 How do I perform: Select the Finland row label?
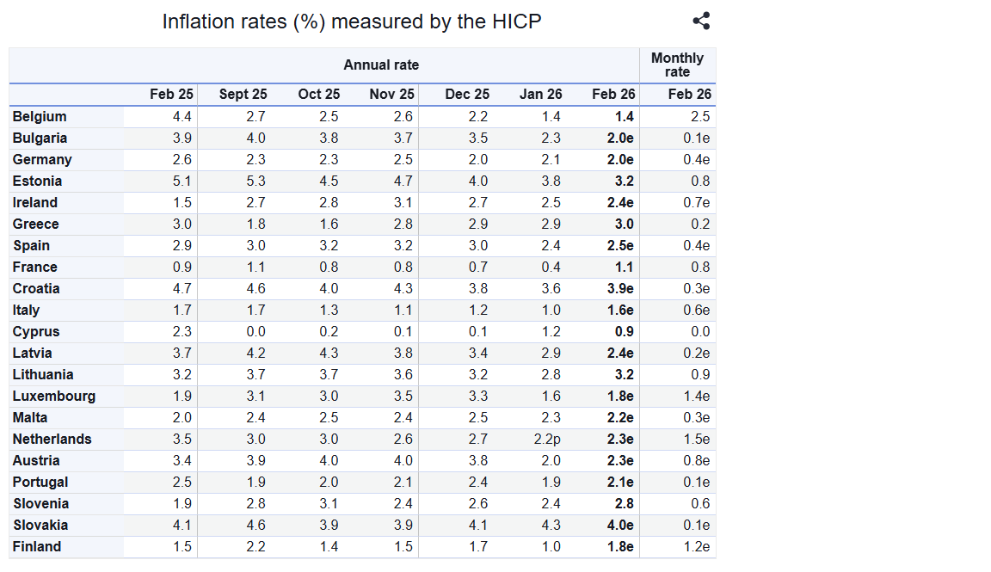click(37, 547)
